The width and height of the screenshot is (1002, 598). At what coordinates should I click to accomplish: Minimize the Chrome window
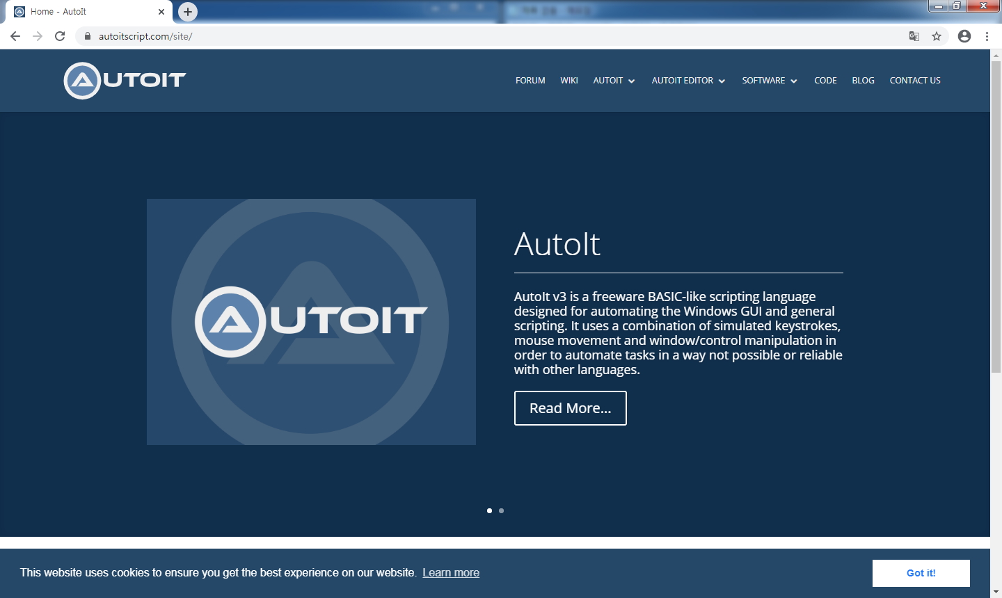[x=938, y=6]
